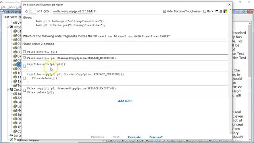Image resolution: width=254 pixels, height=143 pixels.
Task: Click the test icon for tree row 10
Action: (15, 73)
